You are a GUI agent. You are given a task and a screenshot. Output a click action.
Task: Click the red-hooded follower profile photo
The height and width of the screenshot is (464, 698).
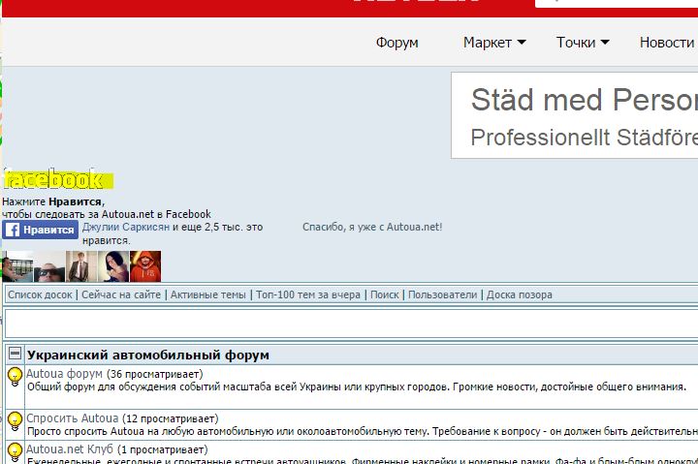point(145,266)
